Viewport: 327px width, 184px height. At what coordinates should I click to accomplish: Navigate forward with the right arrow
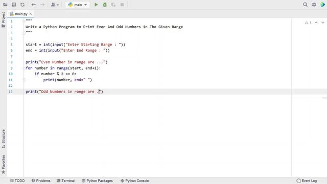tap(42, 5)
